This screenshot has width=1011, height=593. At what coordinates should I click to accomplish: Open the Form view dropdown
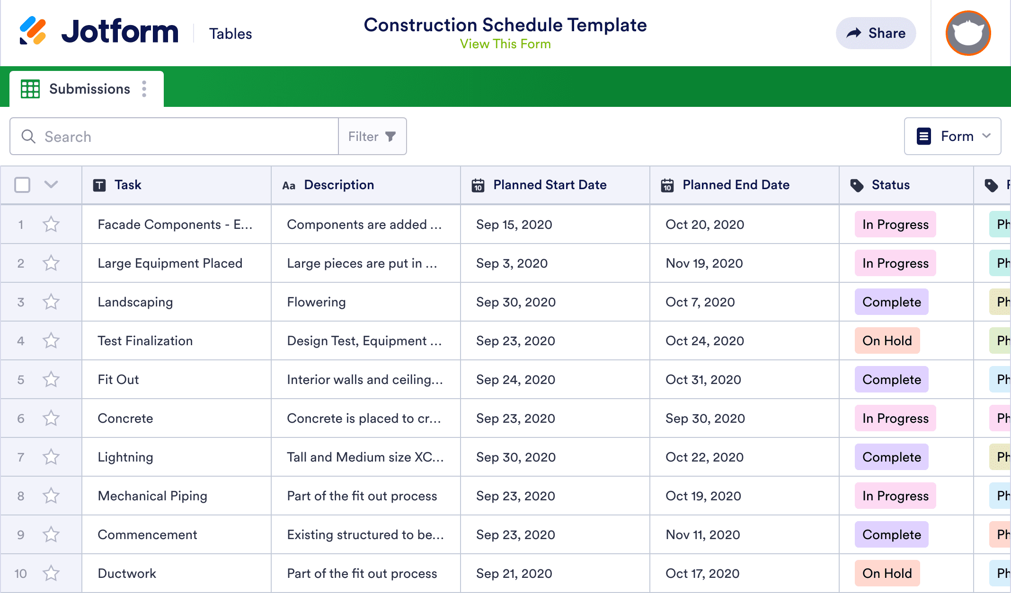click(952, 136)
